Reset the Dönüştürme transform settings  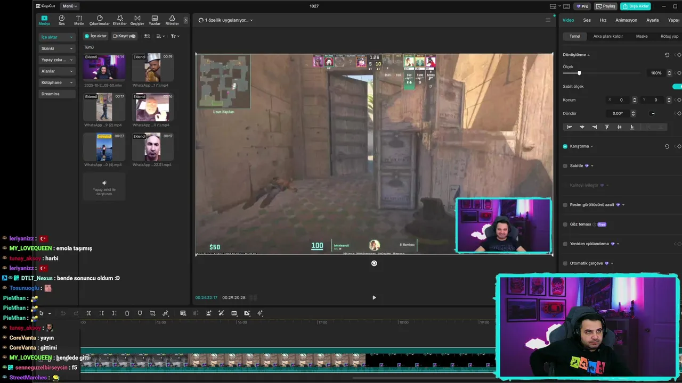(667, 55)
